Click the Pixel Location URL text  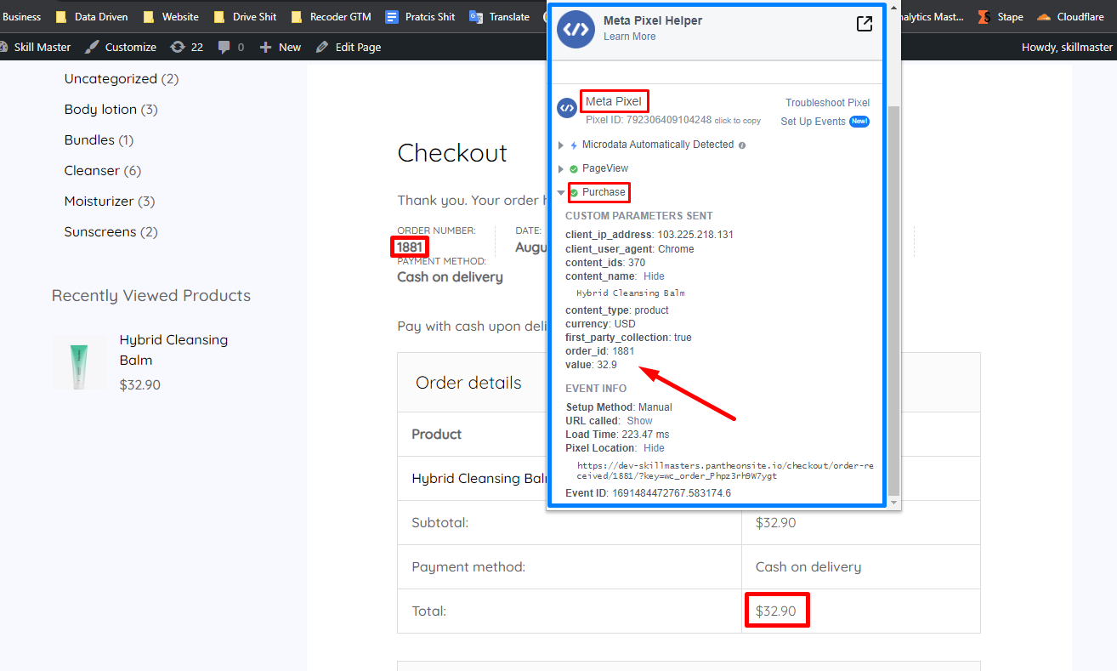tap(725, 471)
